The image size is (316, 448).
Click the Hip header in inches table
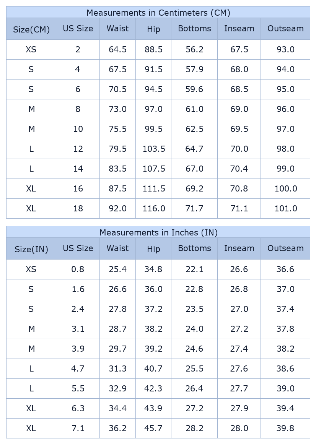pyautogui.click(x=153, y=249)
